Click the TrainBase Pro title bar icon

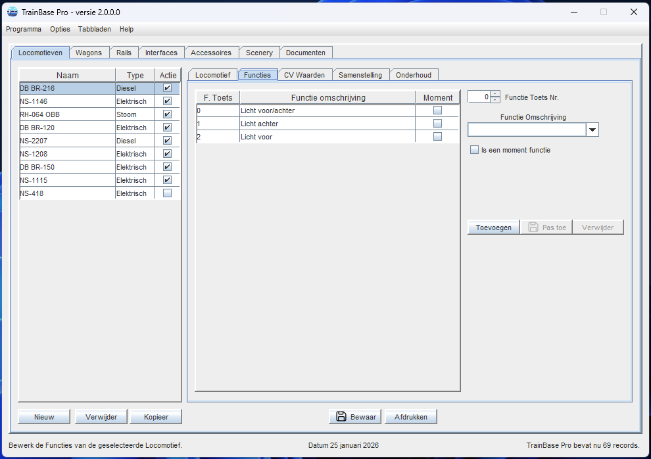pos(12,12)
